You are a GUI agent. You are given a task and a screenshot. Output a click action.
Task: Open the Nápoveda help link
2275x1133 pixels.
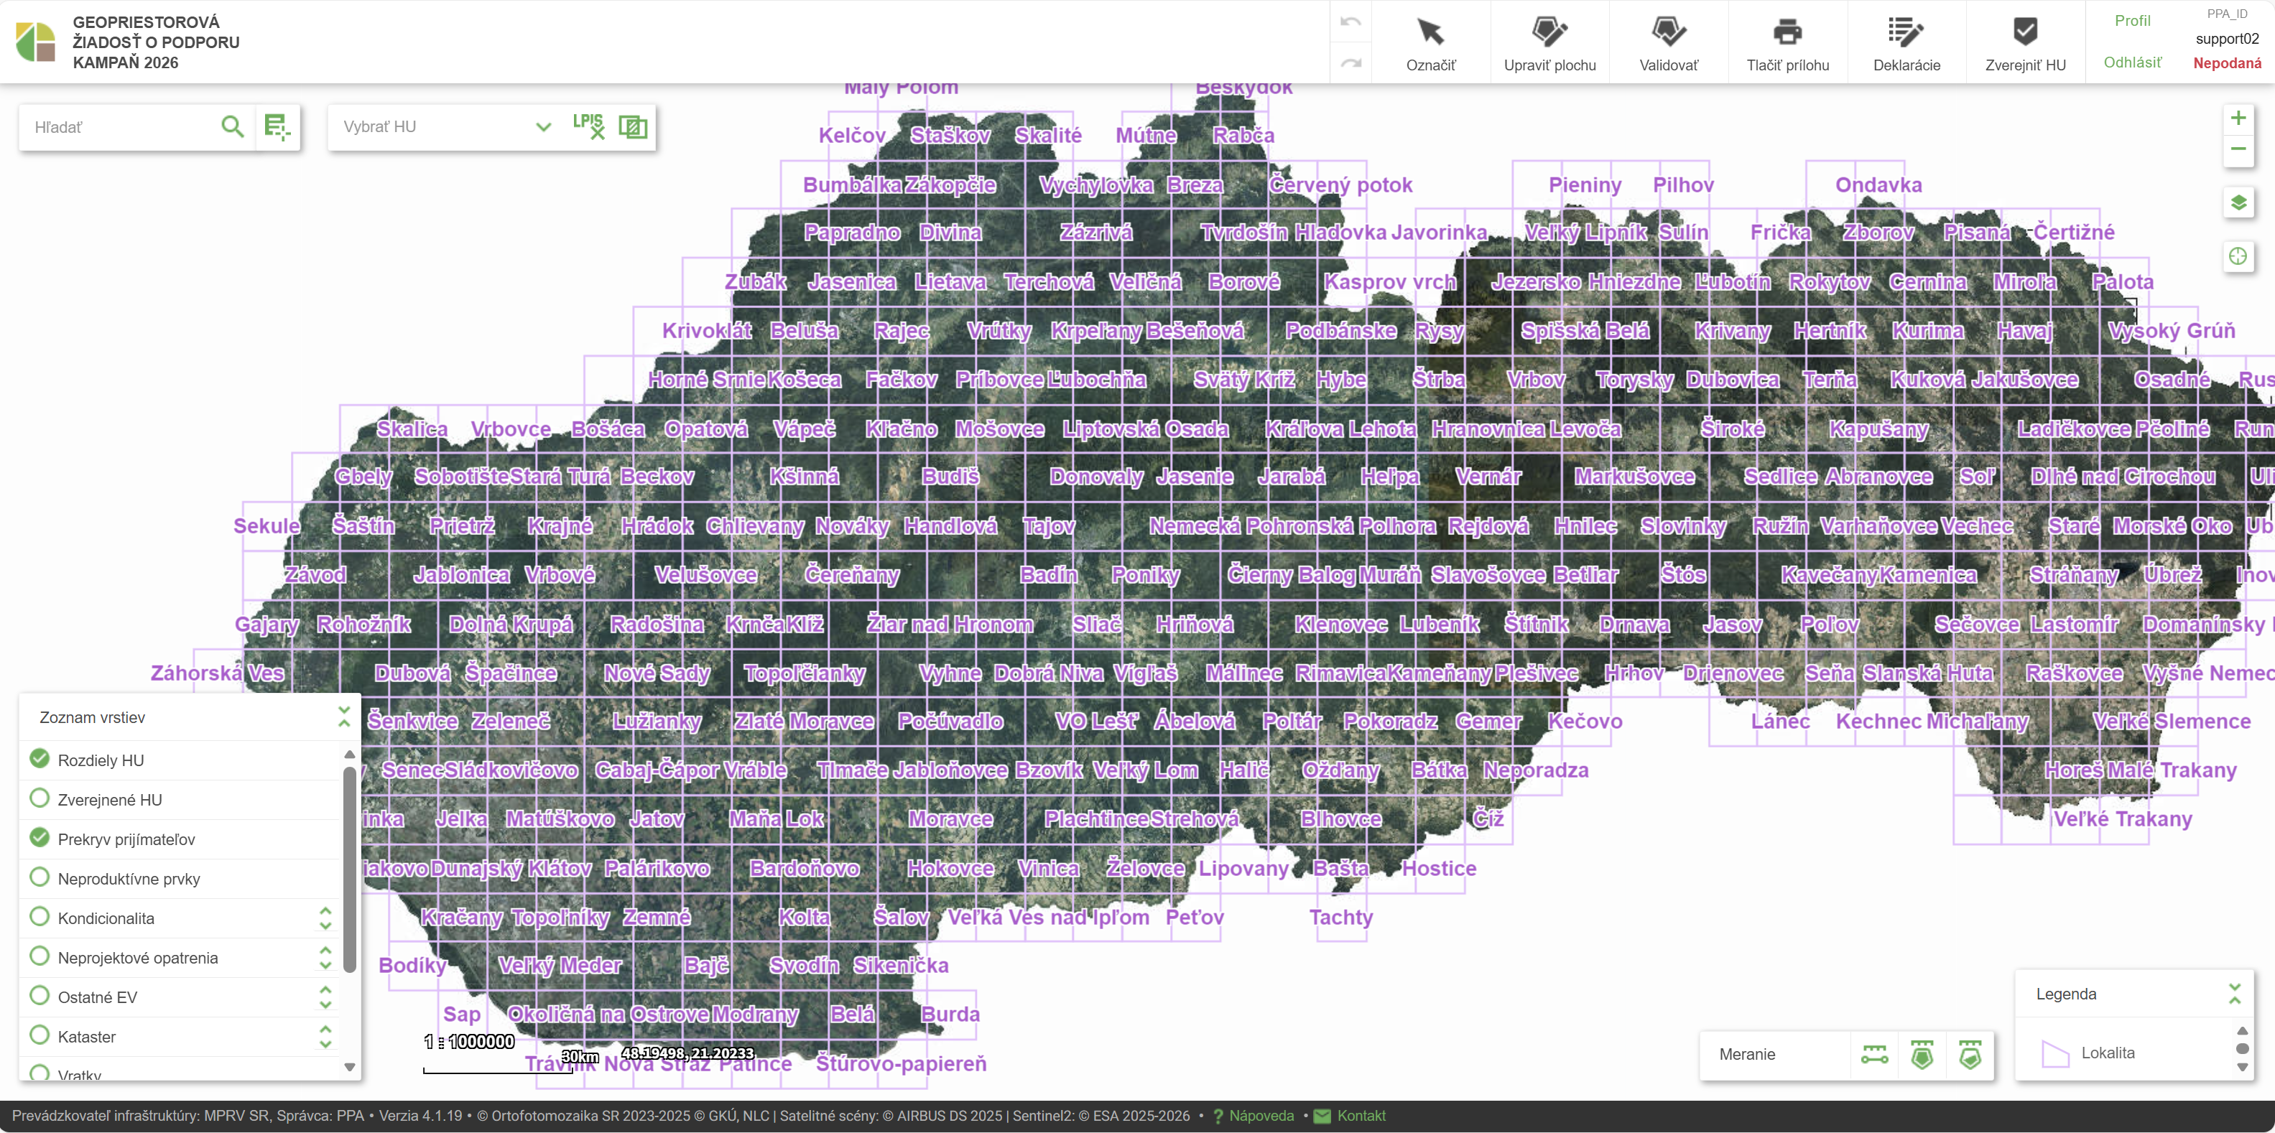point(1260,1116)
